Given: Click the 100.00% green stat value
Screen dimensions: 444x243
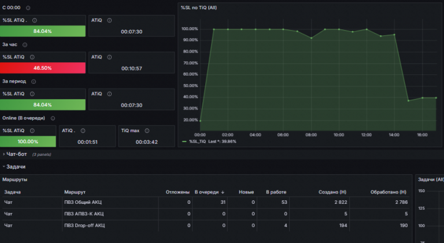Looking at the screenshot, I should coord(28,141).
